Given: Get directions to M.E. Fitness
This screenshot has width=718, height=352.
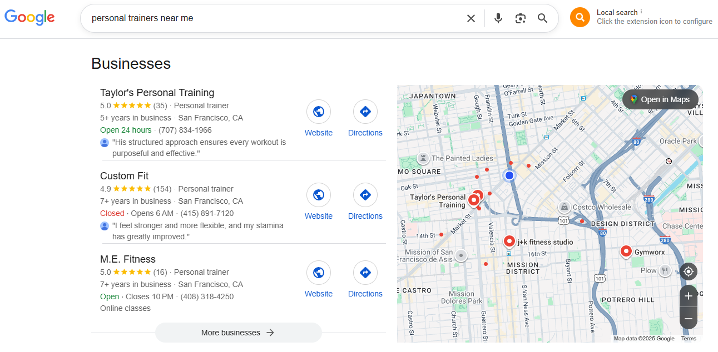Looking at the screenshot, I should [x=365, y=273].
